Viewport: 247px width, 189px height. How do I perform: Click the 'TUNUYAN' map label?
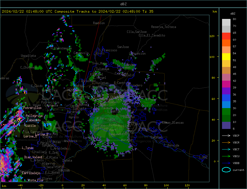coord(64,171)
